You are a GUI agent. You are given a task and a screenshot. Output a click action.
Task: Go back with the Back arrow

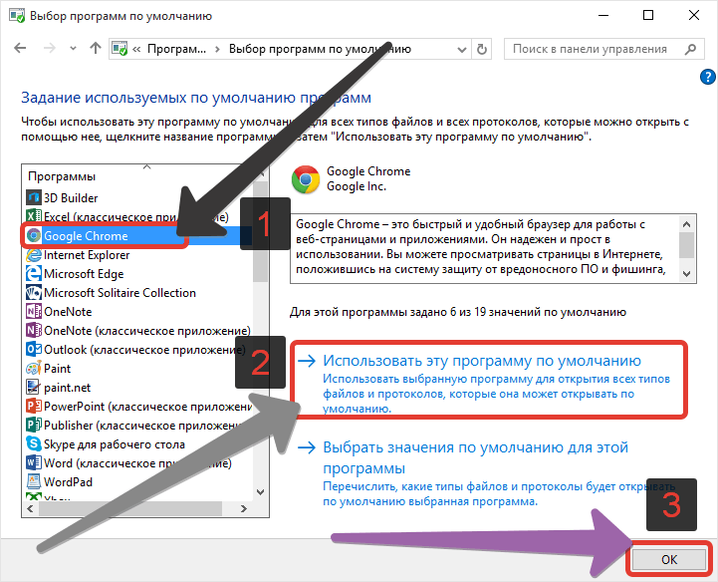(20, 48)
